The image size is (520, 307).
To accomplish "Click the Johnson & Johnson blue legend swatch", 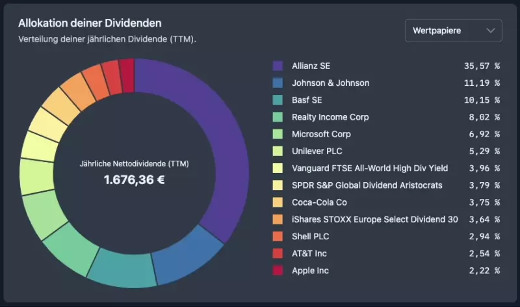I will coord(278,83).
